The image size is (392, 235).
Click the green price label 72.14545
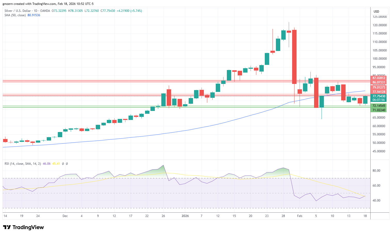pyautogui.click(x=379, y=106)
